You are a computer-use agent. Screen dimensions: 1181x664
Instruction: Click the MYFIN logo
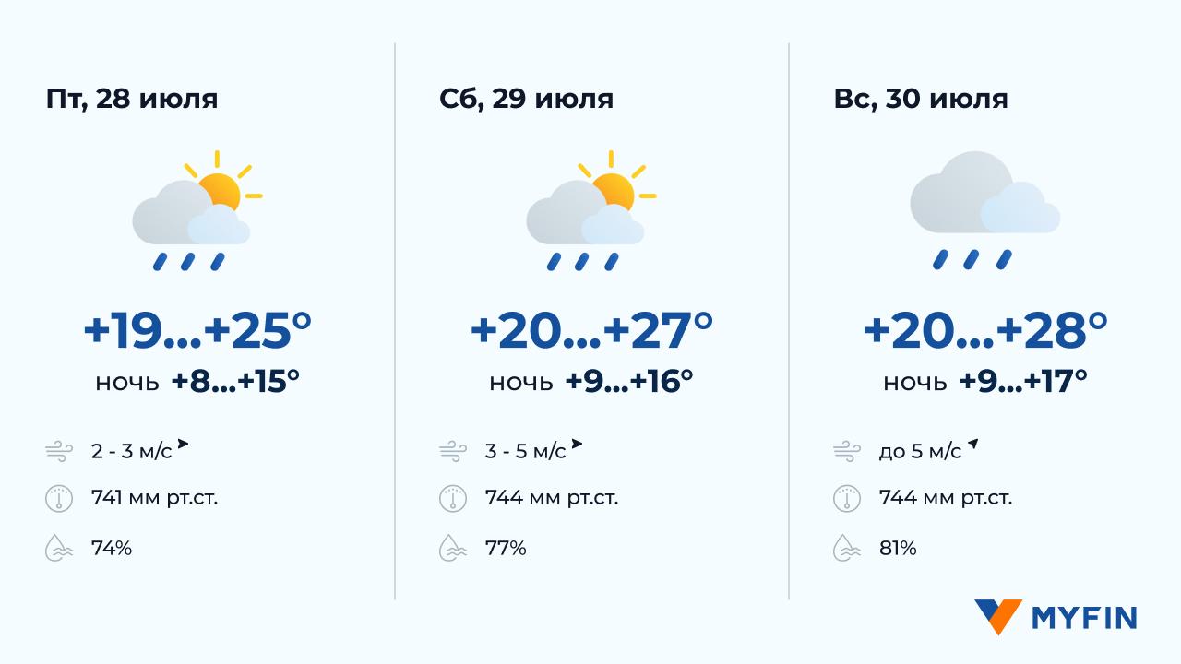pyautogui.click(x=1056, y=617)
